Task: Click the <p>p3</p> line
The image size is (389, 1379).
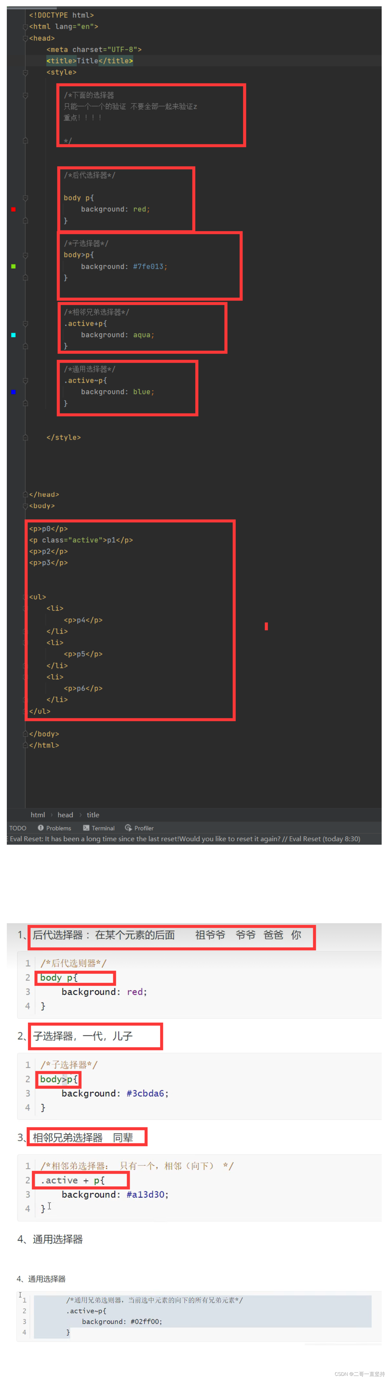Action: 48,563
